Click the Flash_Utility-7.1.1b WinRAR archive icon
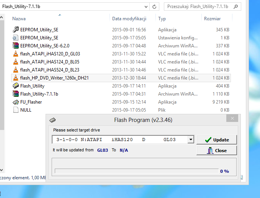This screenshot has width=260, height=198. pos(16,94)
